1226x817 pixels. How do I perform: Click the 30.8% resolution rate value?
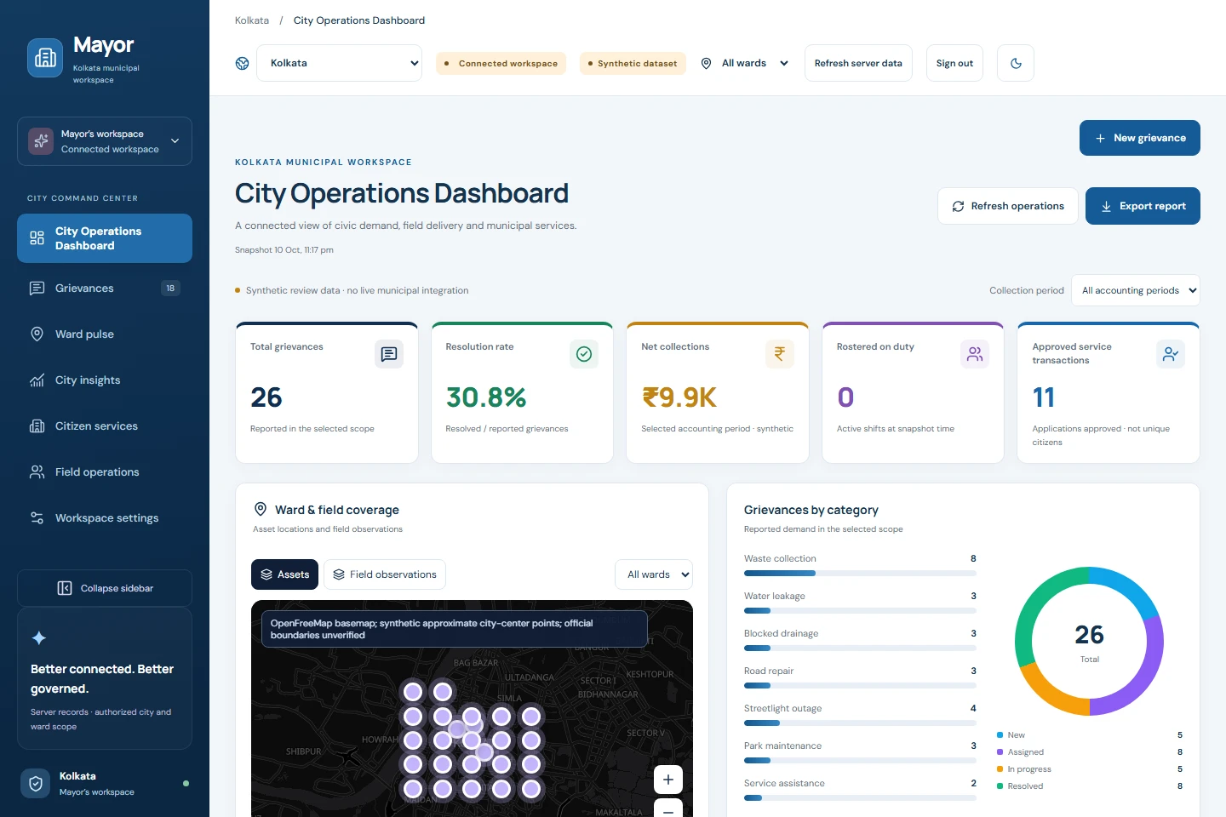(x=486, y=397)
